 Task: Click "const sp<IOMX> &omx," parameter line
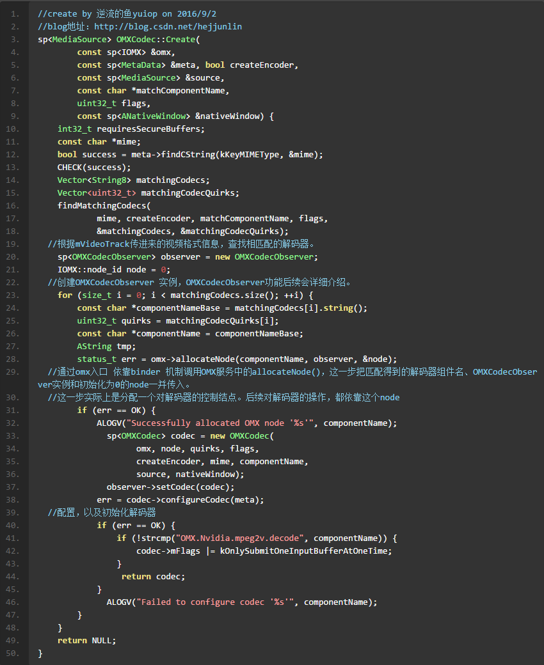(x=126, y=52)
